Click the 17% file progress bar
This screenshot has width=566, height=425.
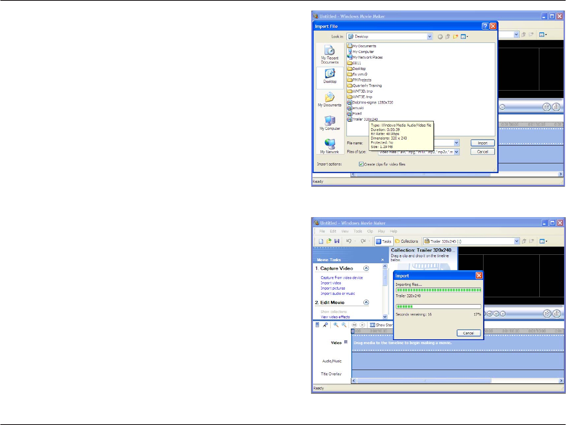[x=438, y=307]
